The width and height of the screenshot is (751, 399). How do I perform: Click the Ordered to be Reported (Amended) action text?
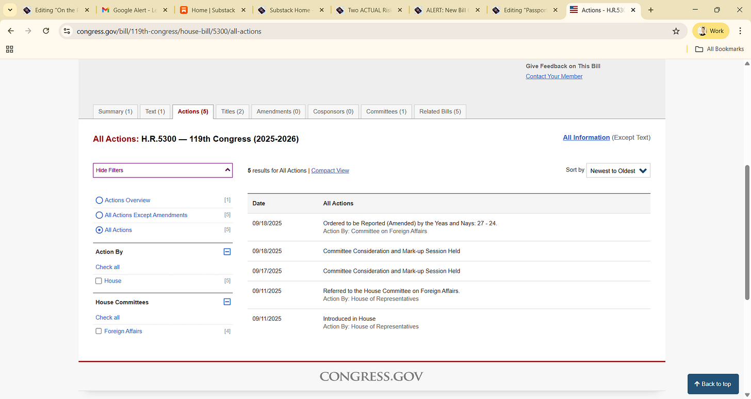(410, 223)
